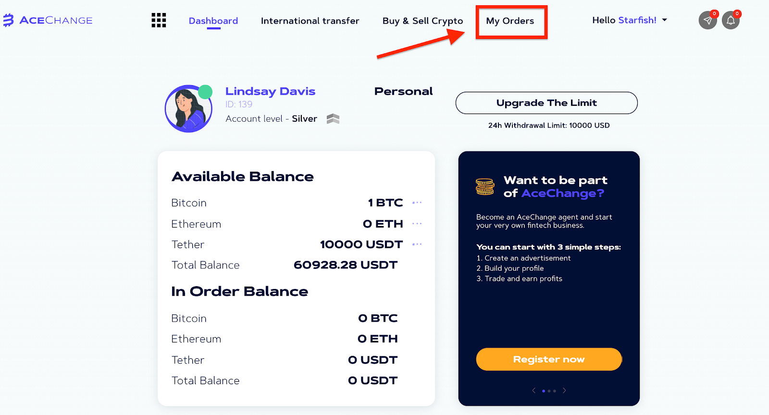The image size is (769, 415).
Task: Click Upgrade The Limit button
Action: (546, 103)
